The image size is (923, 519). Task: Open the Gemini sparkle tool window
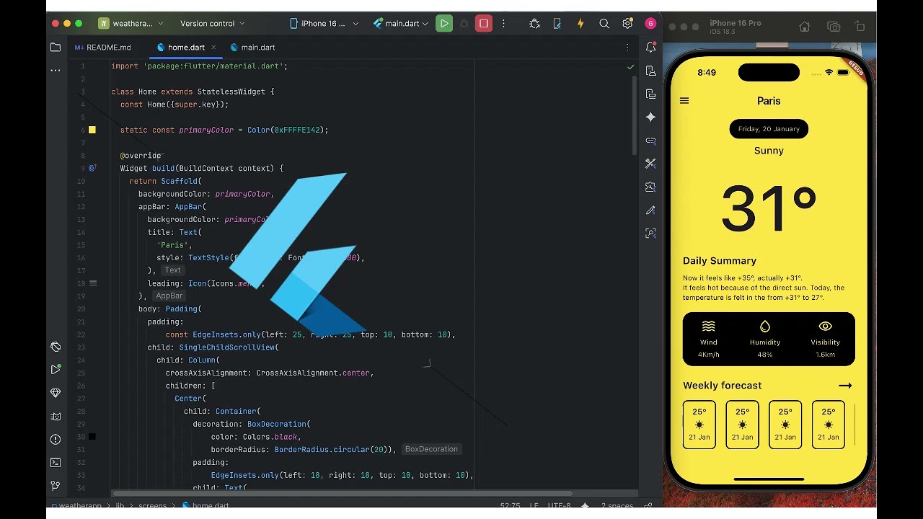pyautogui.click(x=650, y=117)
